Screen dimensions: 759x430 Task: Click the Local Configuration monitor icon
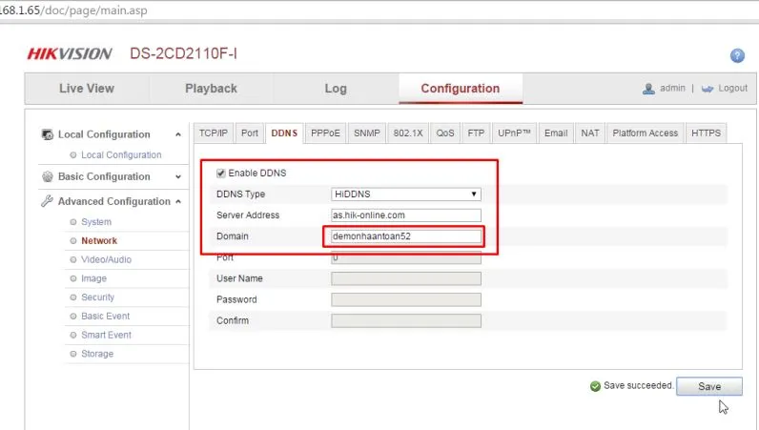[48, 134]
